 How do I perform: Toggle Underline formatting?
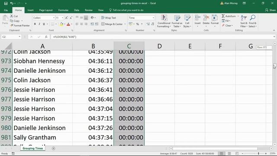point(44,24)
